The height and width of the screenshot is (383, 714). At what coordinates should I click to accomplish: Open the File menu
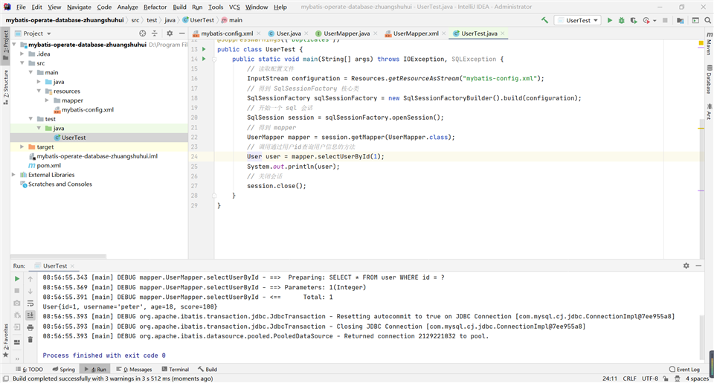click(x=21, y=7)
